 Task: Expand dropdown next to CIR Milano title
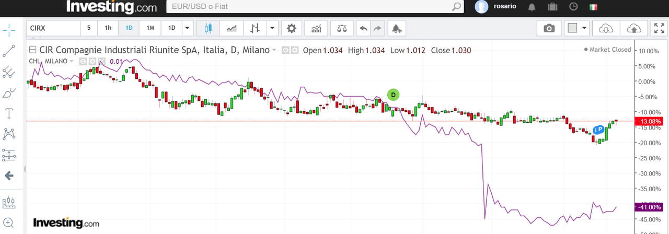(274, 51)
